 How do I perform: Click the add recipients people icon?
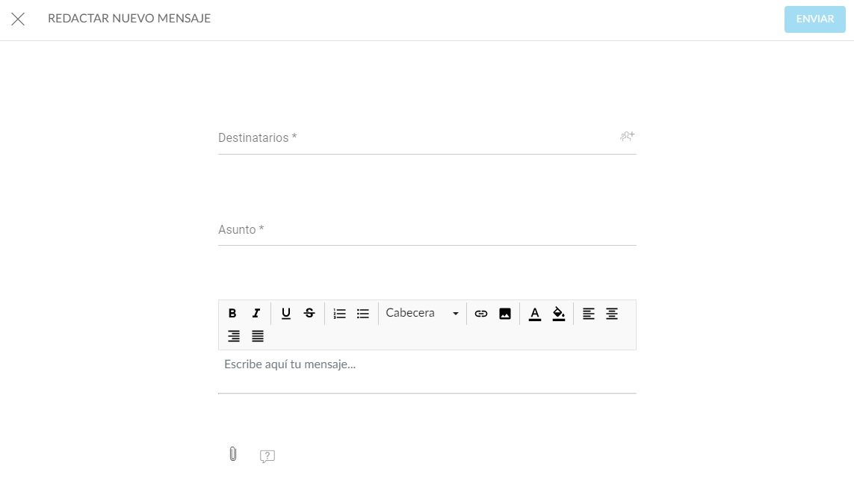(627, 137)
